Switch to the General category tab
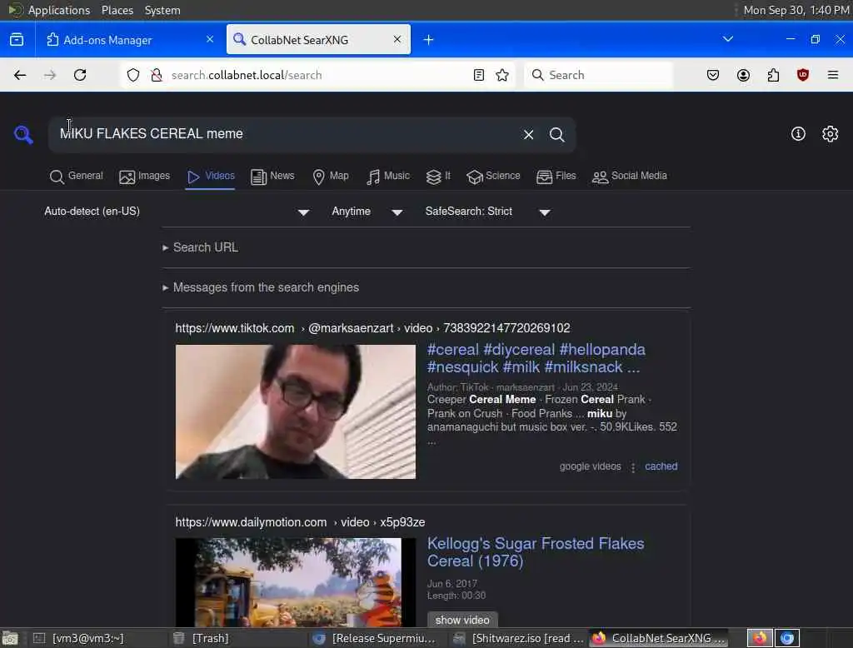 (76, 177)
